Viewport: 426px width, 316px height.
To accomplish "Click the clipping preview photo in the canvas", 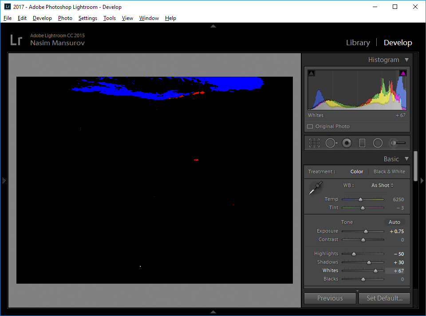I will pyautogui.click(x=154, y=180).
